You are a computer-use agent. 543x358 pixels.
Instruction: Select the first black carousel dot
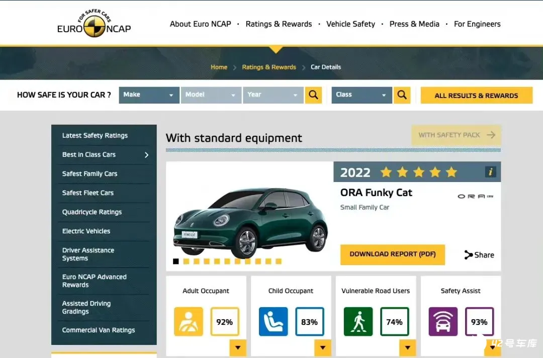176,261
